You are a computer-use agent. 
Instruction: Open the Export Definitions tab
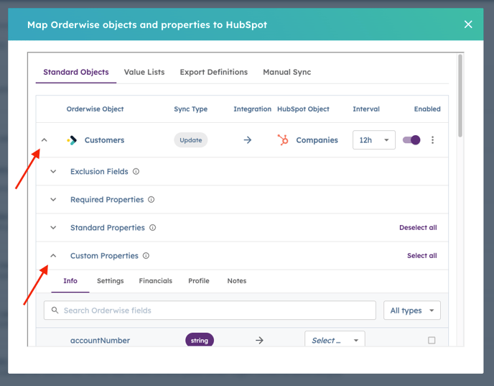pyautogui.click(x=213, y=72)
